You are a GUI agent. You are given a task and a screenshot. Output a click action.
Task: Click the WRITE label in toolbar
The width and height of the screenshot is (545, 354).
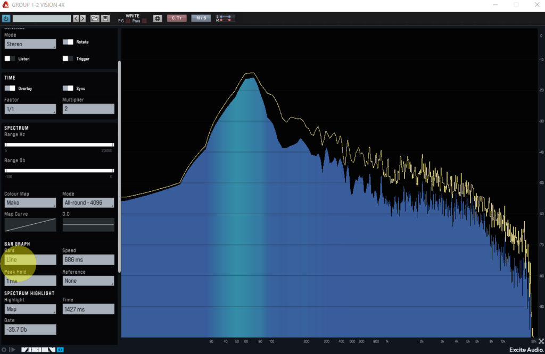133,16
